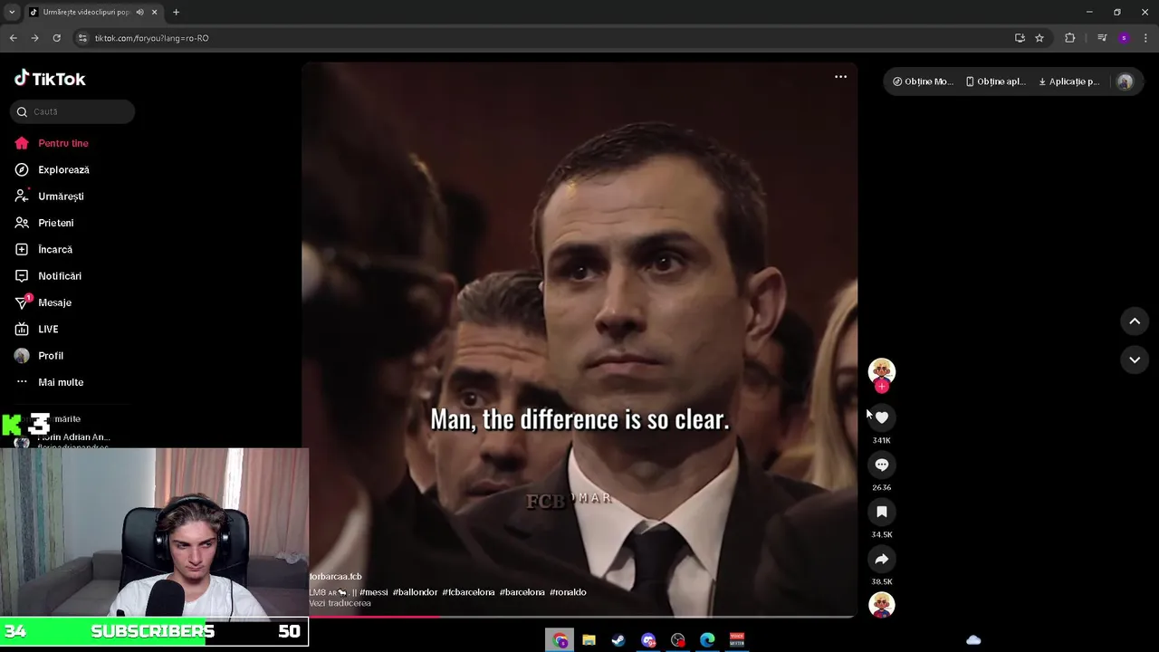
Task: Seek on the video progress bar
Action: click(x=579, y=617)
